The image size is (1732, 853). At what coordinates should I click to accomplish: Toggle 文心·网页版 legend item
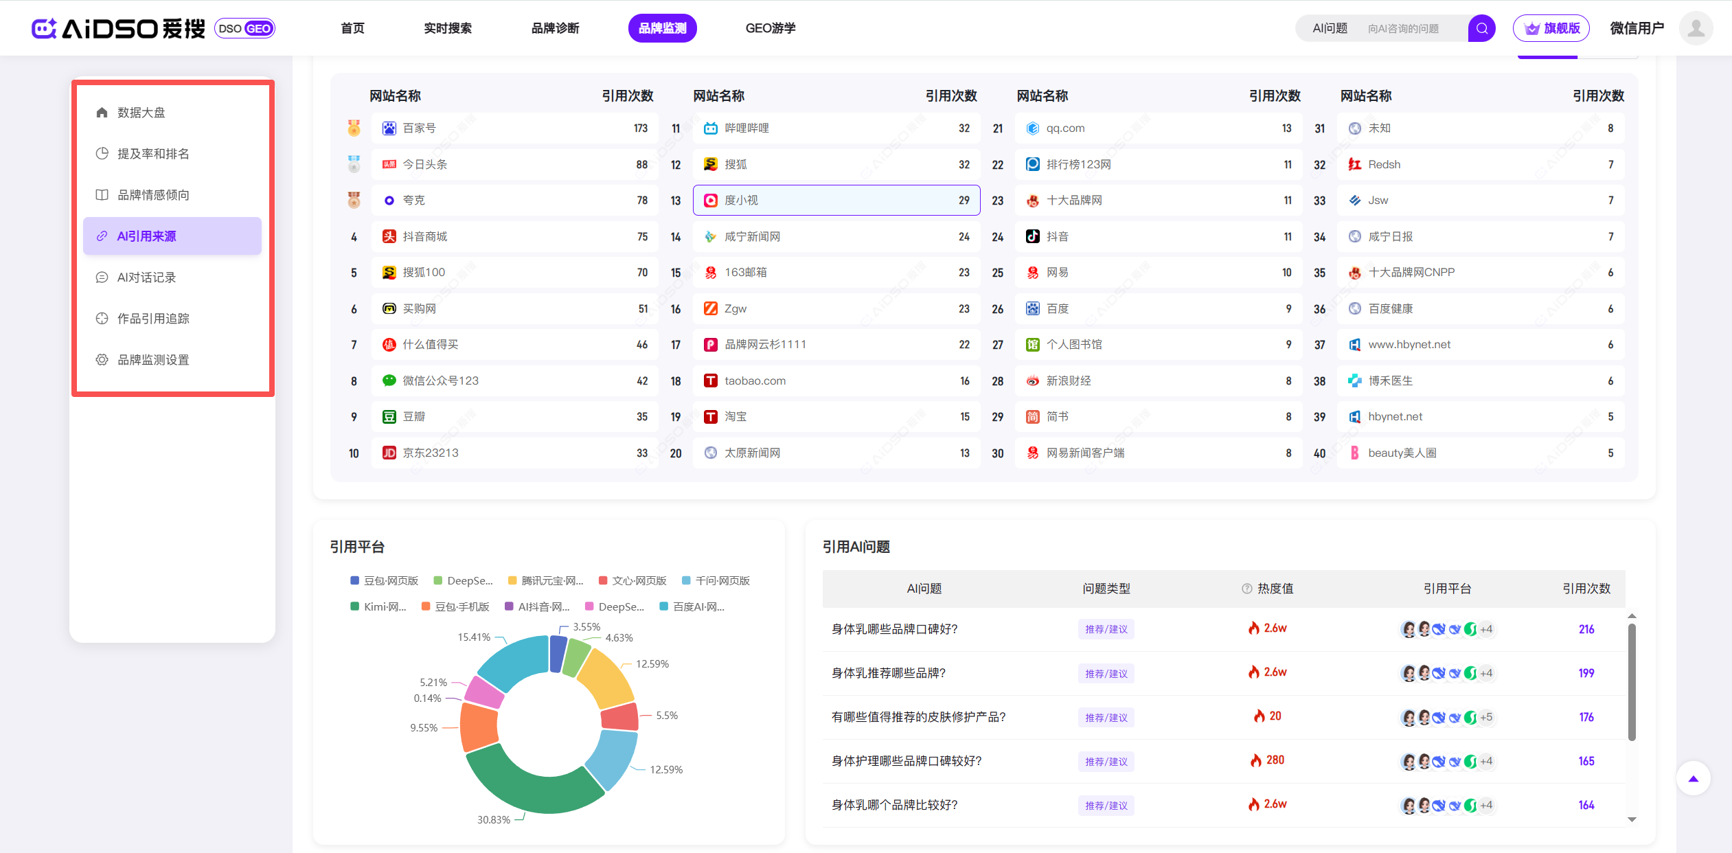tap(633, 580)
